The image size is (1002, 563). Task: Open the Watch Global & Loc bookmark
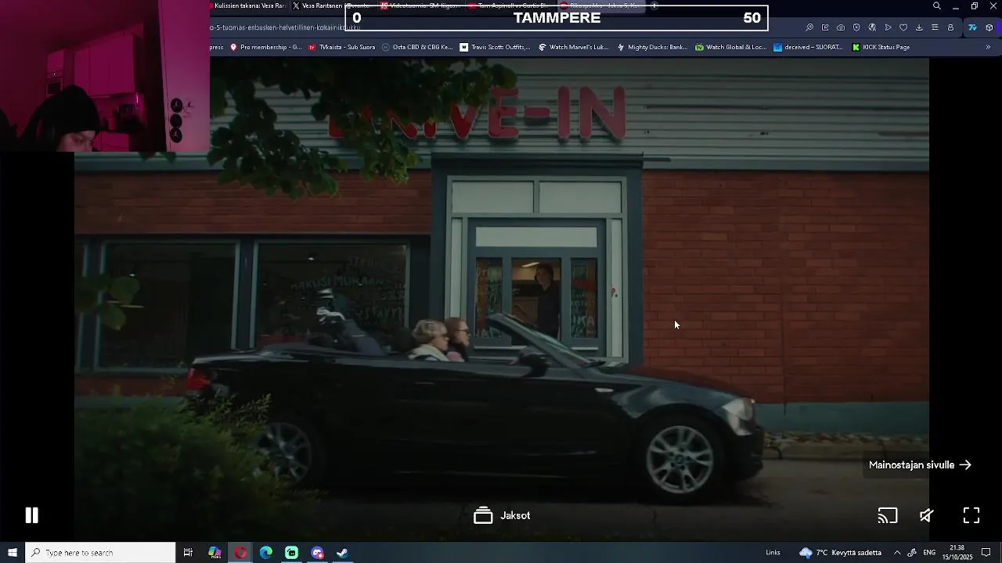tap(730, 47)
